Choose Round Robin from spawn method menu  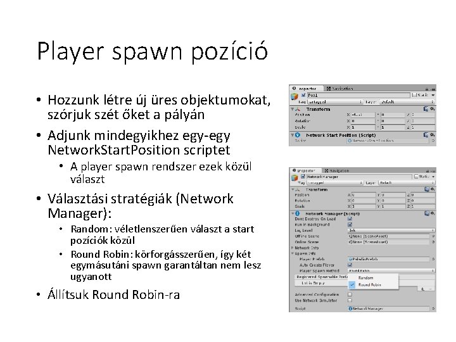(374, 285)
